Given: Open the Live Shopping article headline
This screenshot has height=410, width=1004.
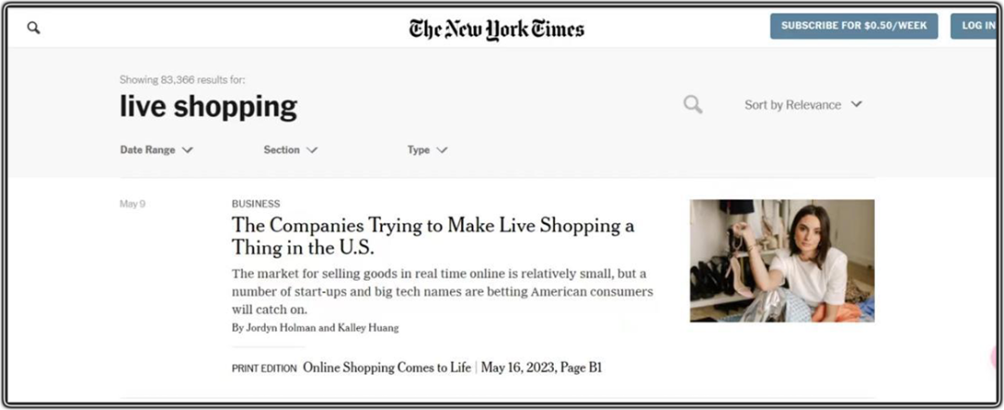Looking at the screenshot, I should [x=433, y=235].
